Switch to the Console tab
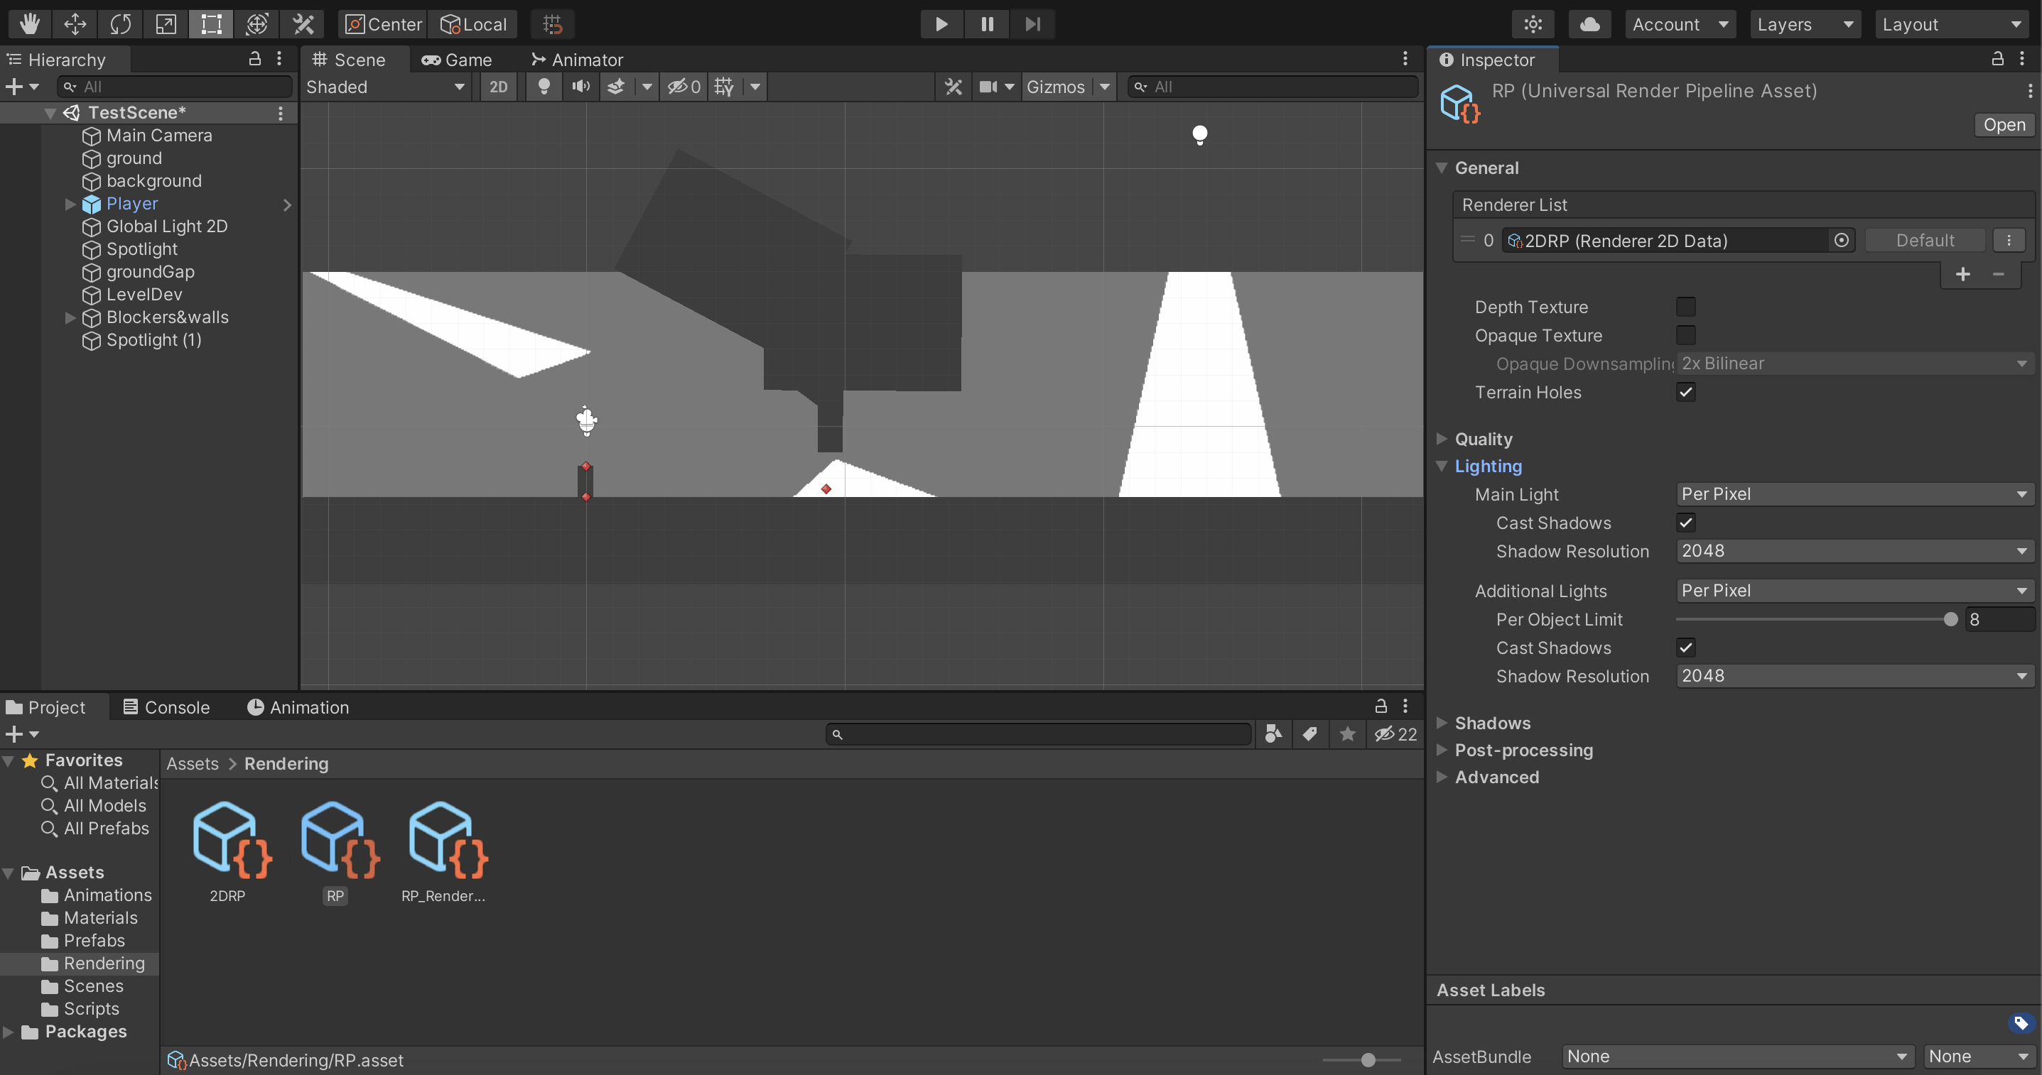This screenshot has height=1075, width=2042. click(x=166, y=706)
